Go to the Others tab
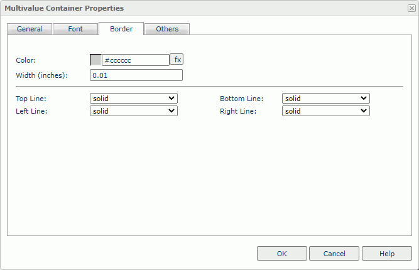 tap(167, 29)
